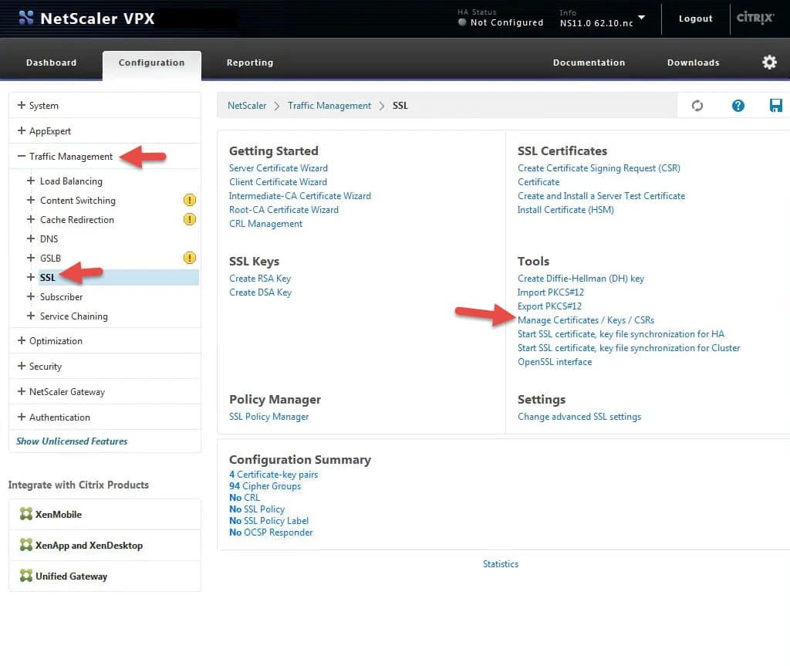
Task: Click Create Diffie-Hellman (DH) key
Action: [580, 279]
